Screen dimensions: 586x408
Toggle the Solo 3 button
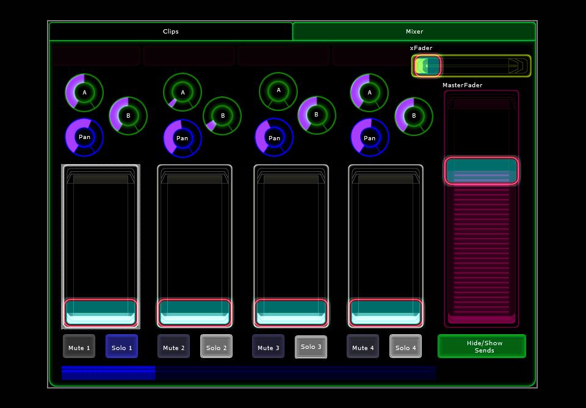coord(311,347)
